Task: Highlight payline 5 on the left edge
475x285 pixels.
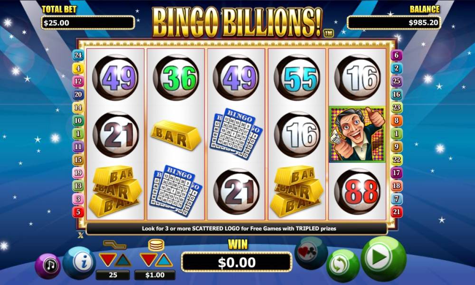Action: click(78, 212)
